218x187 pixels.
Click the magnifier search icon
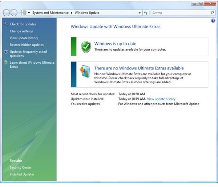coord(212,13)
